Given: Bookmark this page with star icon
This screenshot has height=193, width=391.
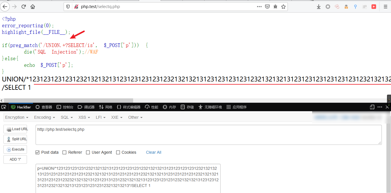Looking at the screenshot, I should [283, 7].
